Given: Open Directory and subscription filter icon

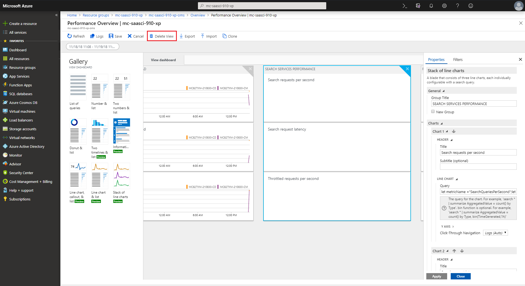Looking at the screenshot, I should pos(418,6).
